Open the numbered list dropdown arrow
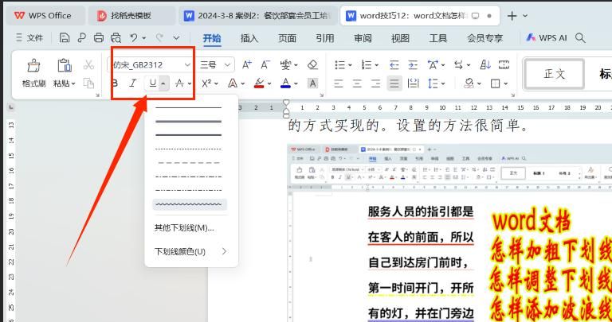Screen dimensions: 612x322 point(376,65)
